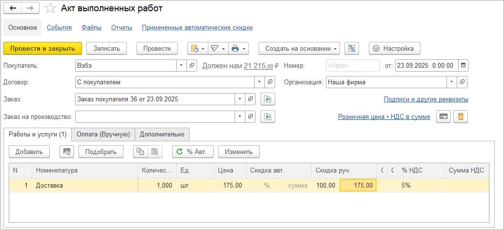Click into the Номер field
This screenshot has width=504, height=230.
(353, 65)
